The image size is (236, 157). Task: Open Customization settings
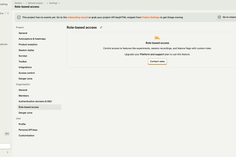39,135
